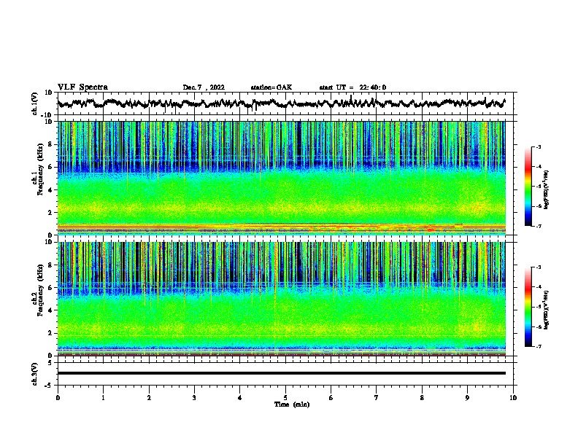Click the "ch.1(V)" waveform axis label

pos(35,103)
